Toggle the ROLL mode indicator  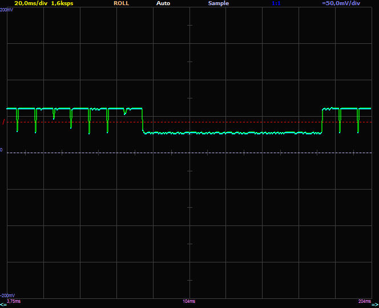121,3
